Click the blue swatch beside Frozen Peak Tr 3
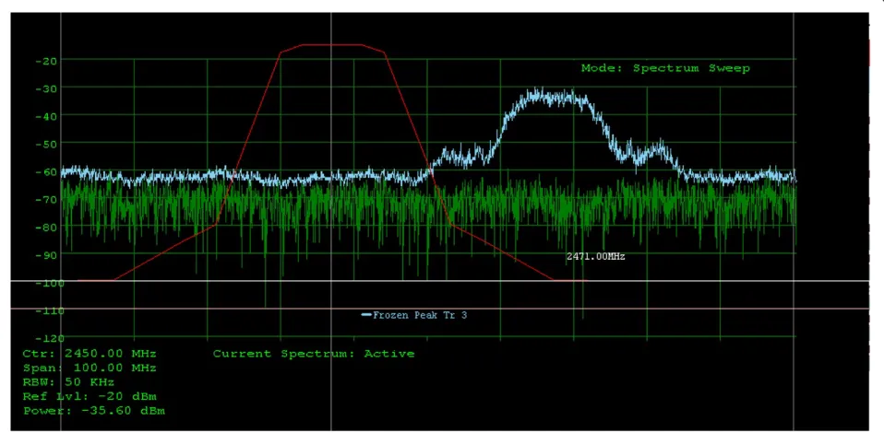The image size is (884, 433). point(366,315)
